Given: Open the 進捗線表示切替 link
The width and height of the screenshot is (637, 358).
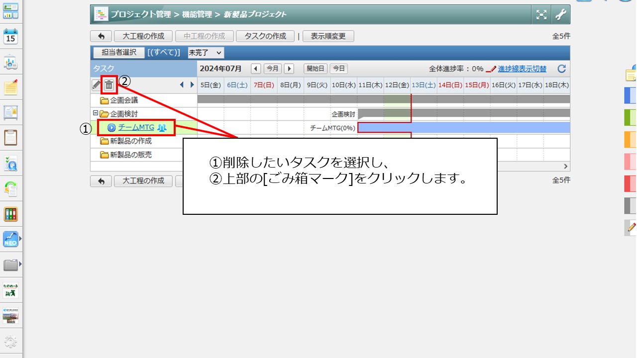Looking at the screenshot, I should [522, 69].
